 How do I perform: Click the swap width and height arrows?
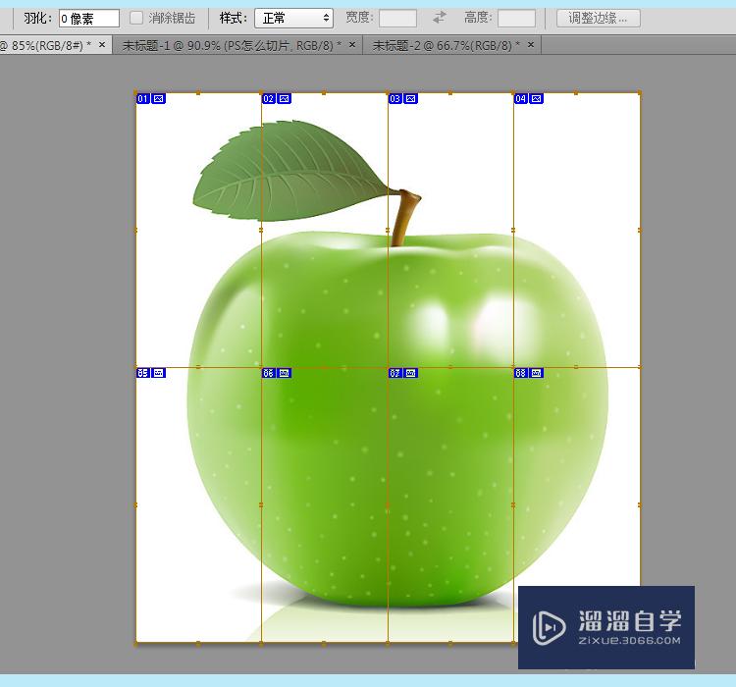click(x=440, y=18)
